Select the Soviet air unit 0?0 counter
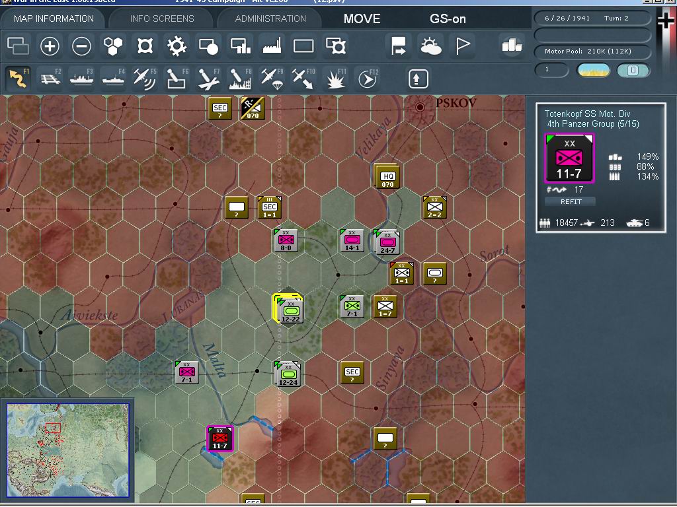Image resolution: width=677 pixels, height=507 pixels. (x=253, y=108)
